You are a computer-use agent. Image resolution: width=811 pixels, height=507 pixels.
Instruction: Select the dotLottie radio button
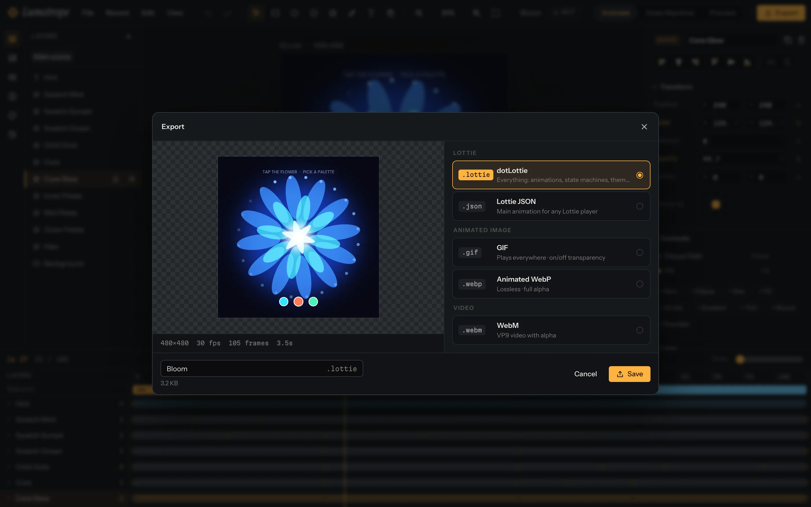click(x=640, y=175)
